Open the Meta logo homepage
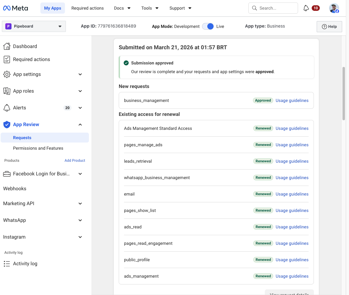 15,8
